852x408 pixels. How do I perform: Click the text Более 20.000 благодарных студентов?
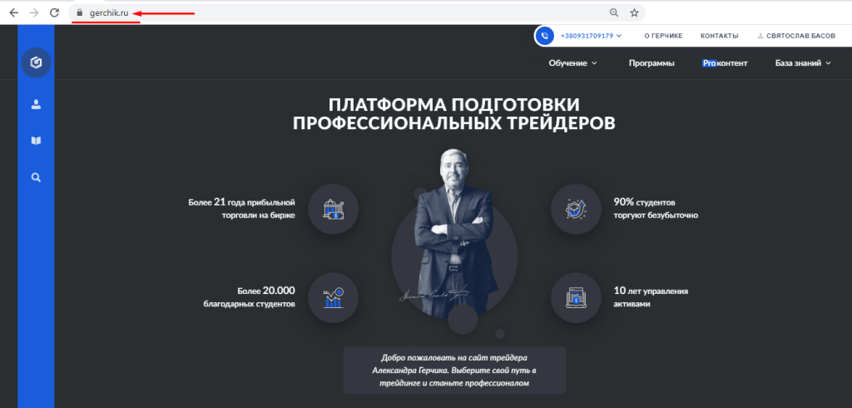click(250, 297)
